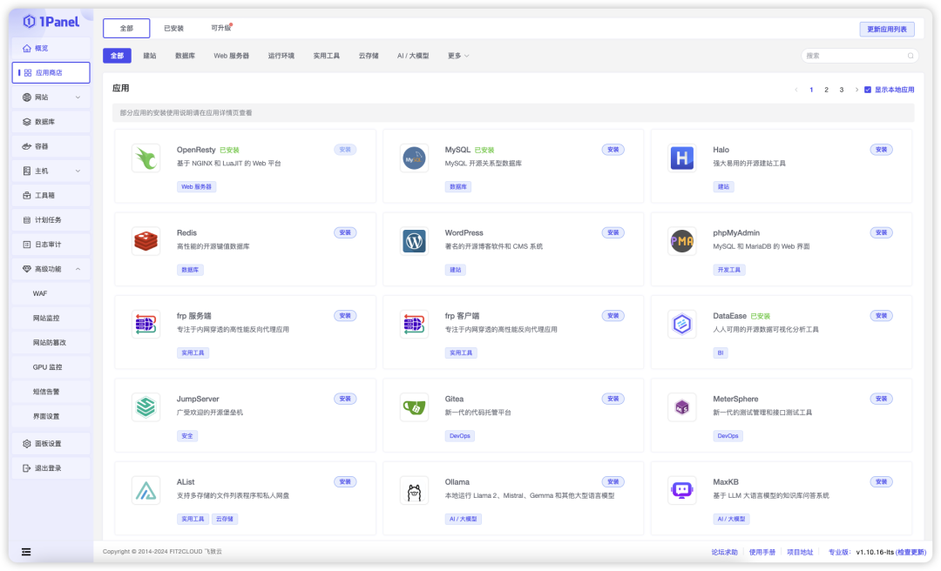
Task: Open 面板设置 panel settings
Action: click(x=51, y=444)
